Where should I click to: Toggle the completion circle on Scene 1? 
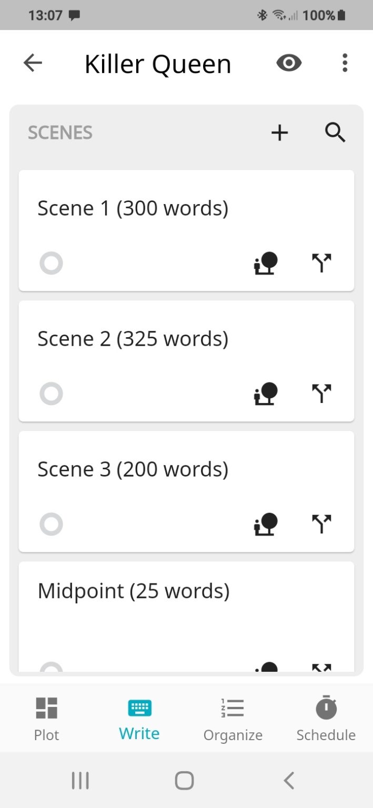(x=51, y=263)
